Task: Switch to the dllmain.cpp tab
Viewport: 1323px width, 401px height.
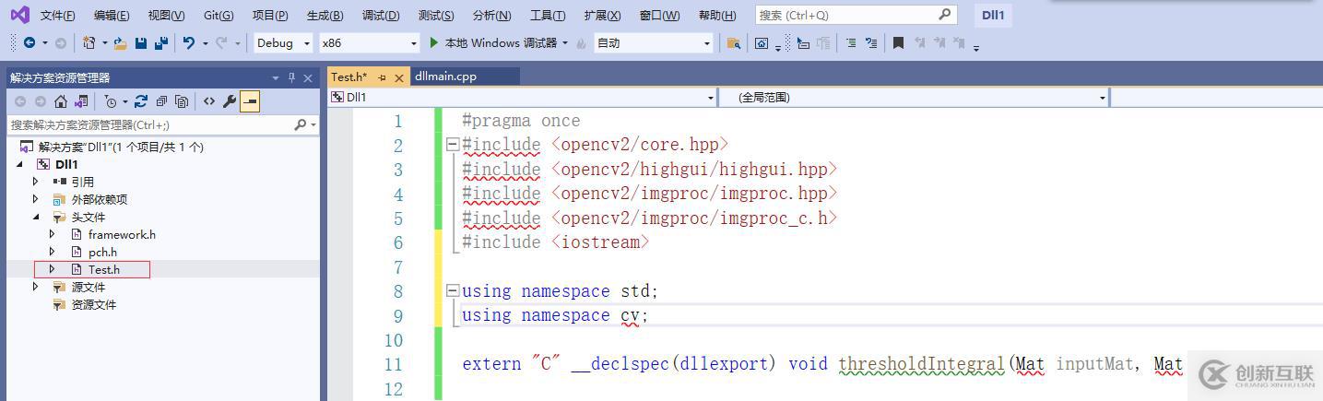Action: coord(445,77)
